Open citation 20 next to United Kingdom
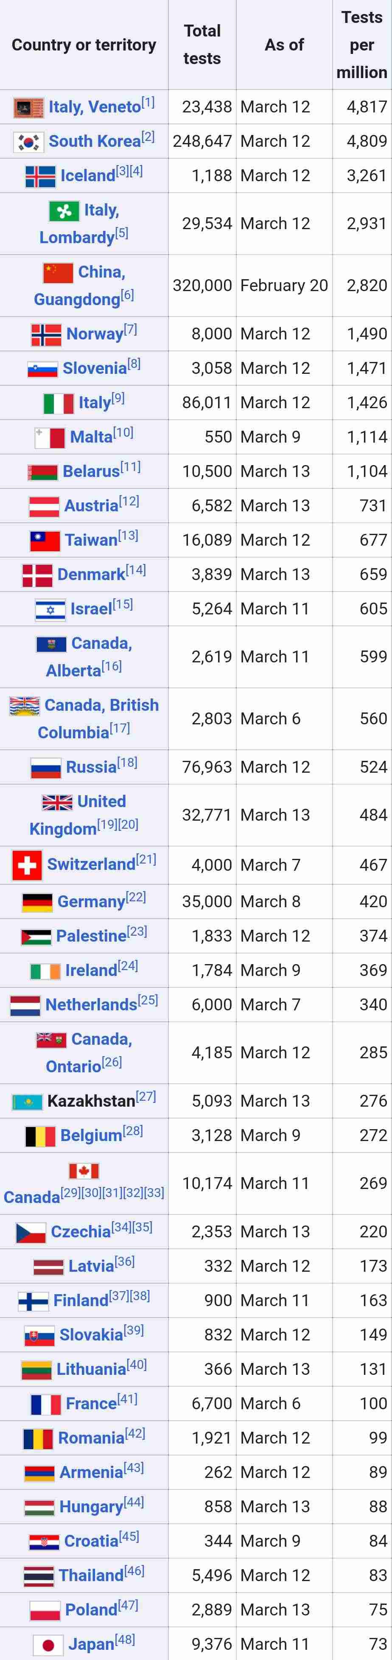Viewport: 392px width, 1660px height. [128, 824]
